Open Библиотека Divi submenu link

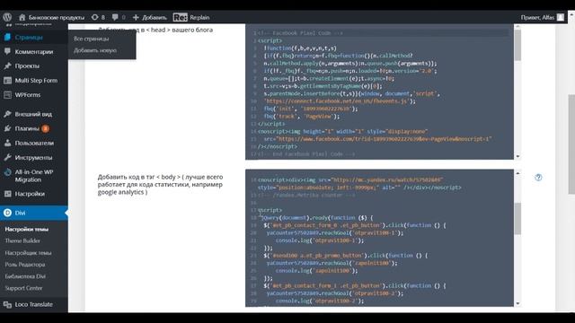25,276
